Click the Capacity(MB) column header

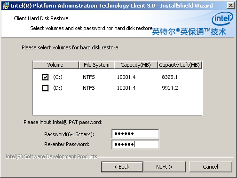point(136,65)
